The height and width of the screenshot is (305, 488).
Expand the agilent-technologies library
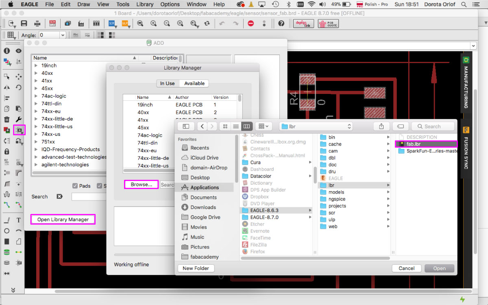[x=36, y=165]
